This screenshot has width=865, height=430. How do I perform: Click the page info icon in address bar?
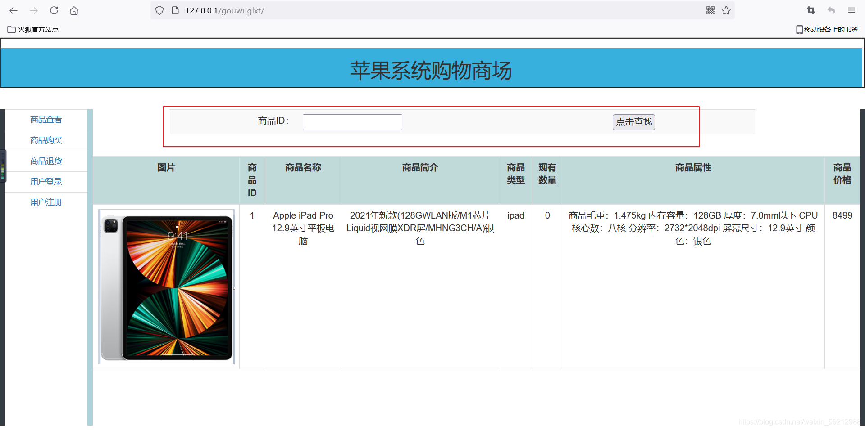[x=175, y=10]
